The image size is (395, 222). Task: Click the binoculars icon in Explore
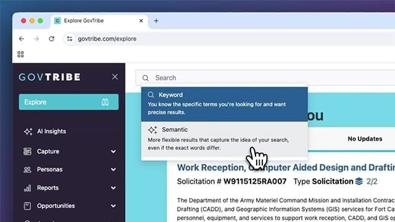pyautogui.click(x=105, y=102)
